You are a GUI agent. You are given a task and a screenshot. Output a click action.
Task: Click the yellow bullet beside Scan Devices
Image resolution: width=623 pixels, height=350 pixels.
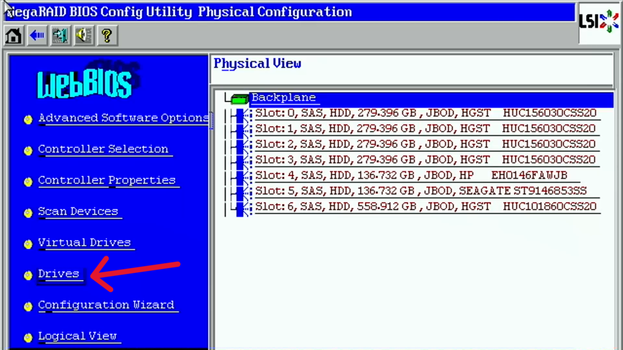(x=28, y=213)
